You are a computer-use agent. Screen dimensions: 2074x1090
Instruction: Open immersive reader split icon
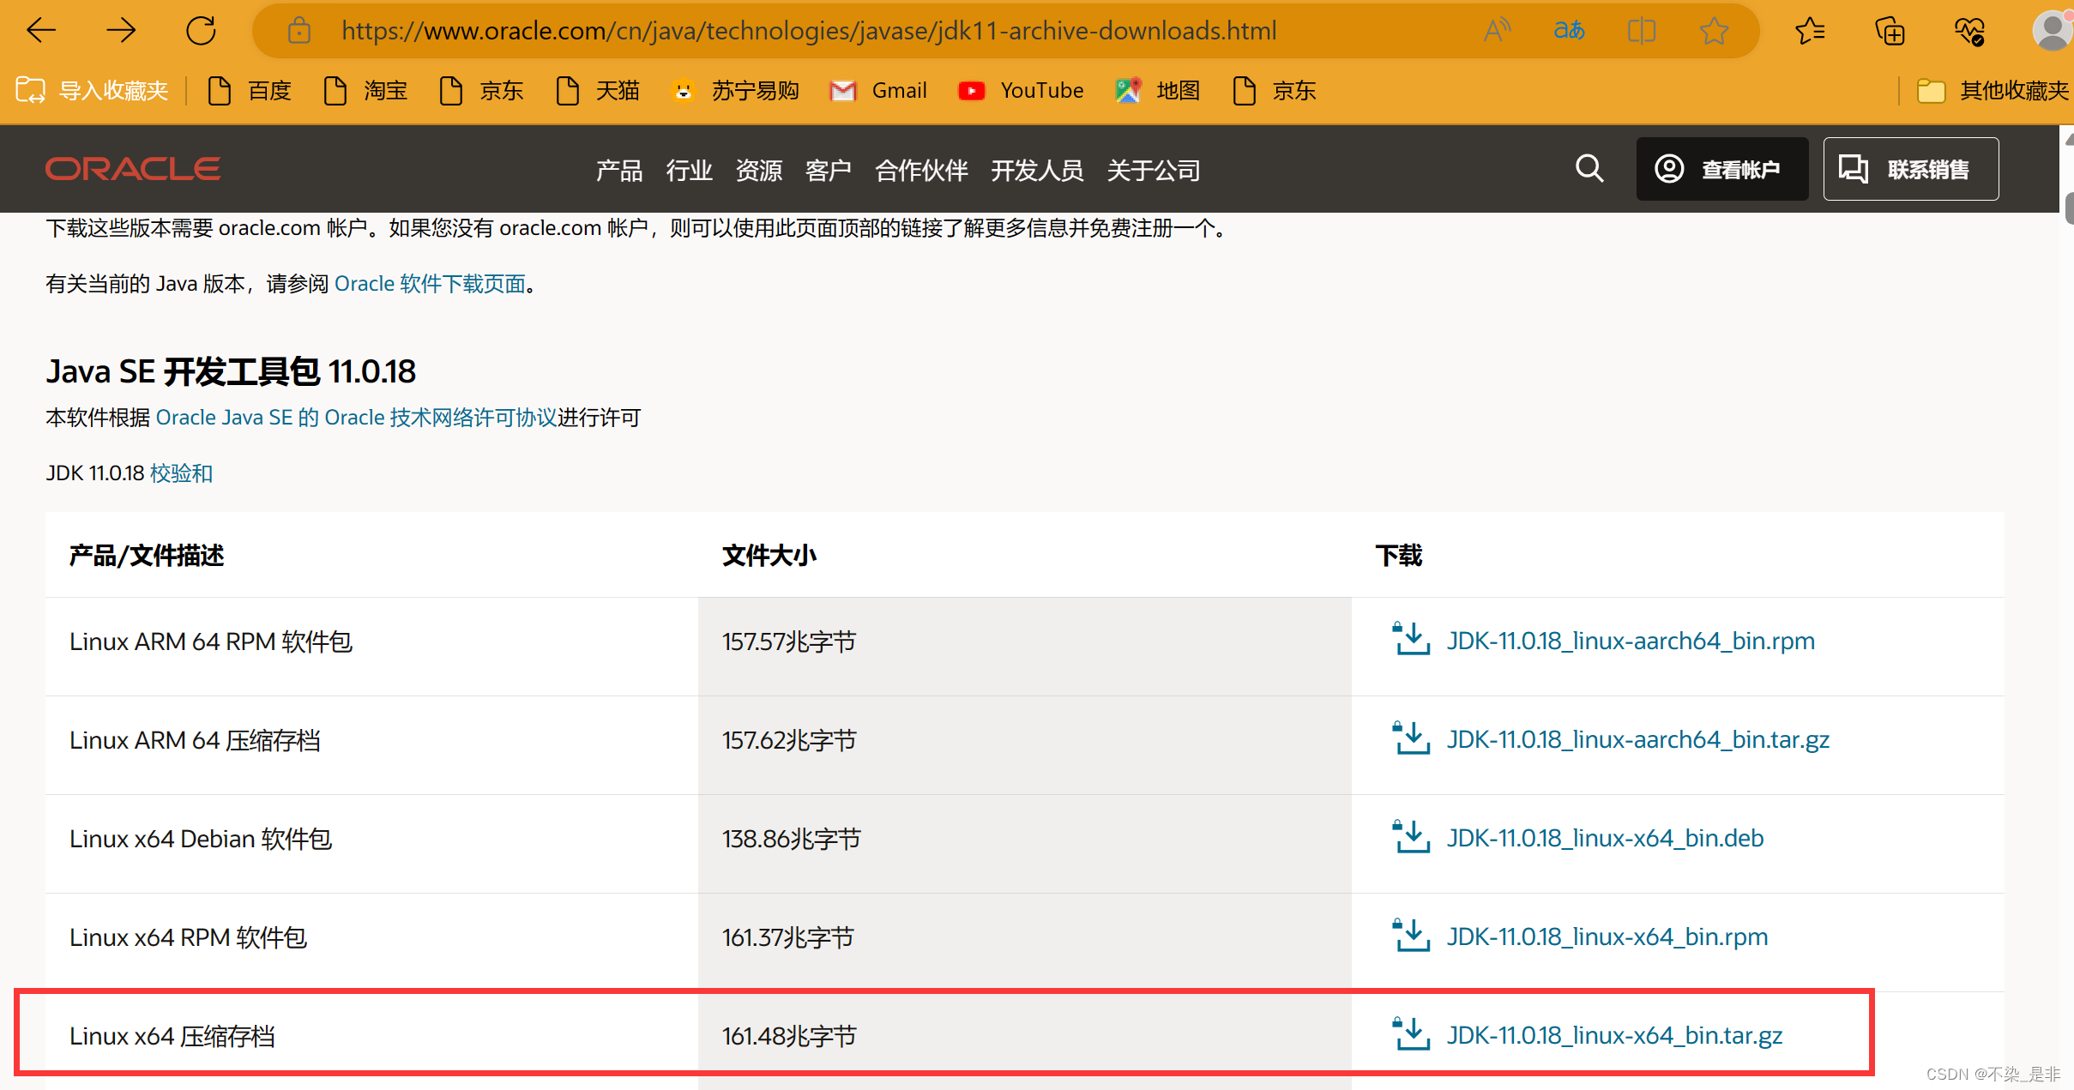coord(1641,31)
